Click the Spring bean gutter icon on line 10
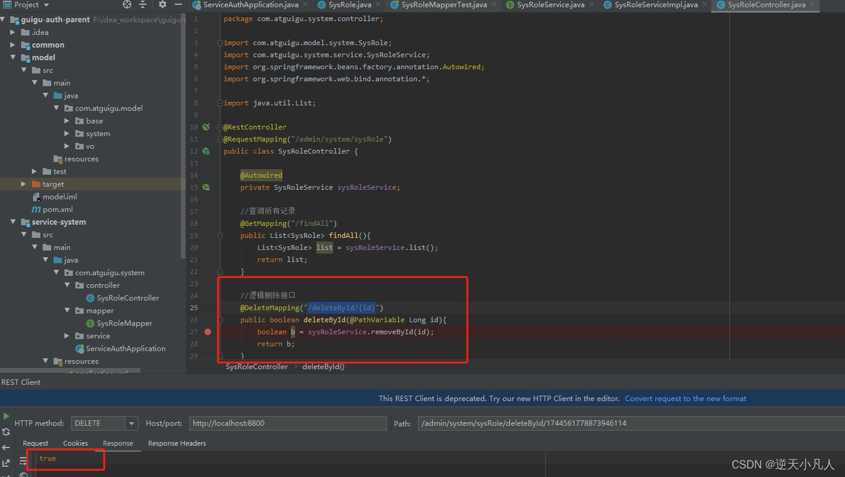 click(x=206, y=127)
